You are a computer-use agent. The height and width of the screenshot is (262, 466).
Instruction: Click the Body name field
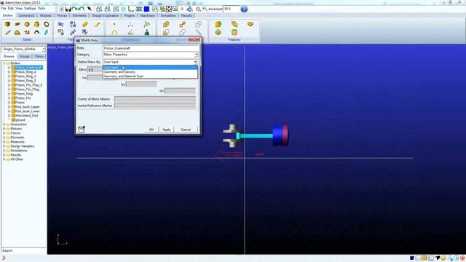151,48
